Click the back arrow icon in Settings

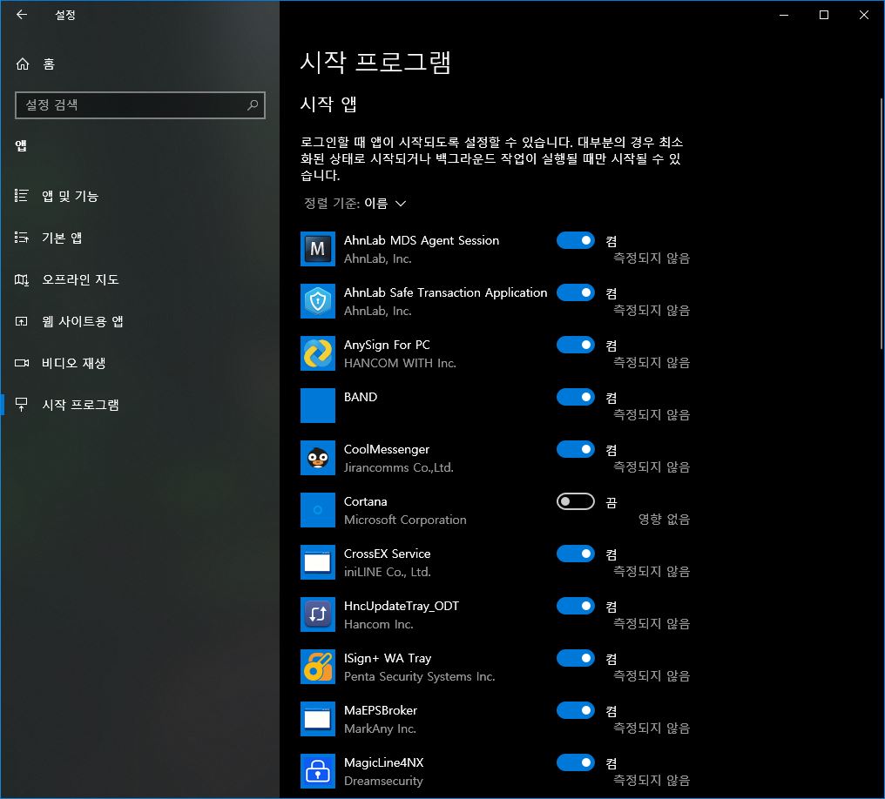tap(22, 15)
